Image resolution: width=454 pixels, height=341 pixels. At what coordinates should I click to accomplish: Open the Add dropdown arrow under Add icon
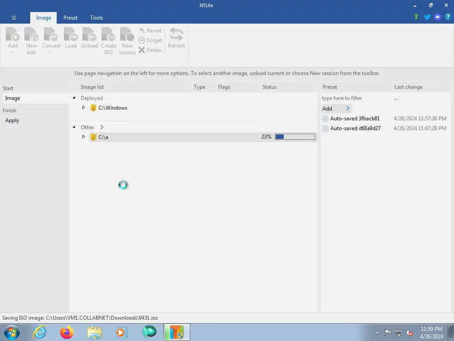[12, 52]
